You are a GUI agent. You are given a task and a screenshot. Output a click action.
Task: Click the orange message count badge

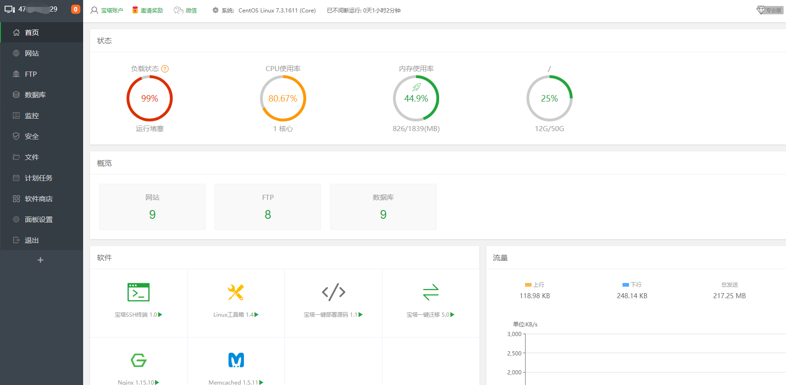(x=75, y=9)
